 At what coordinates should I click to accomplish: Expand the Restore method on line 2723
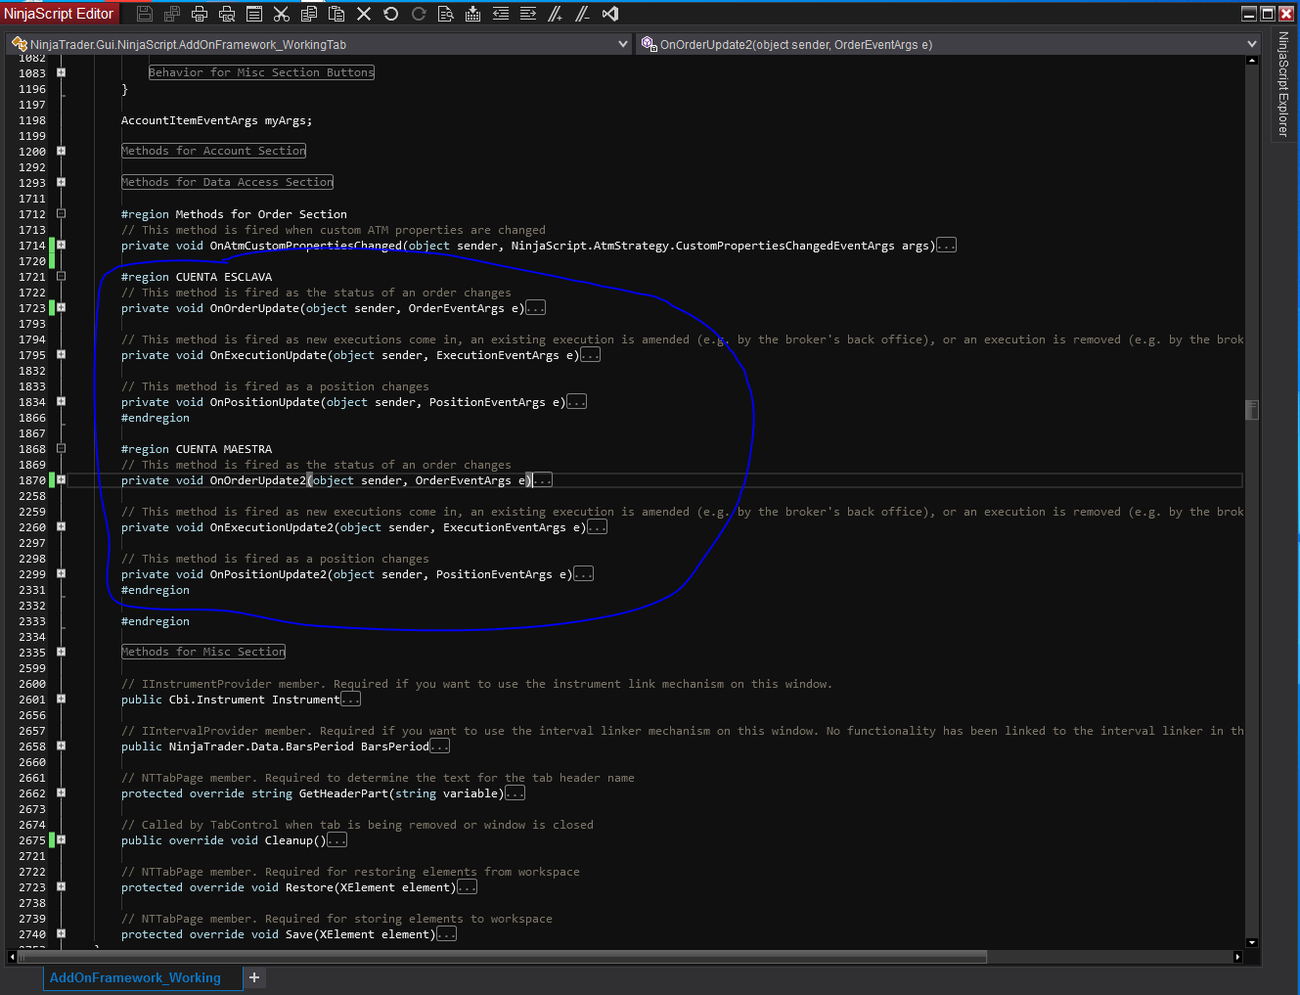61,886
